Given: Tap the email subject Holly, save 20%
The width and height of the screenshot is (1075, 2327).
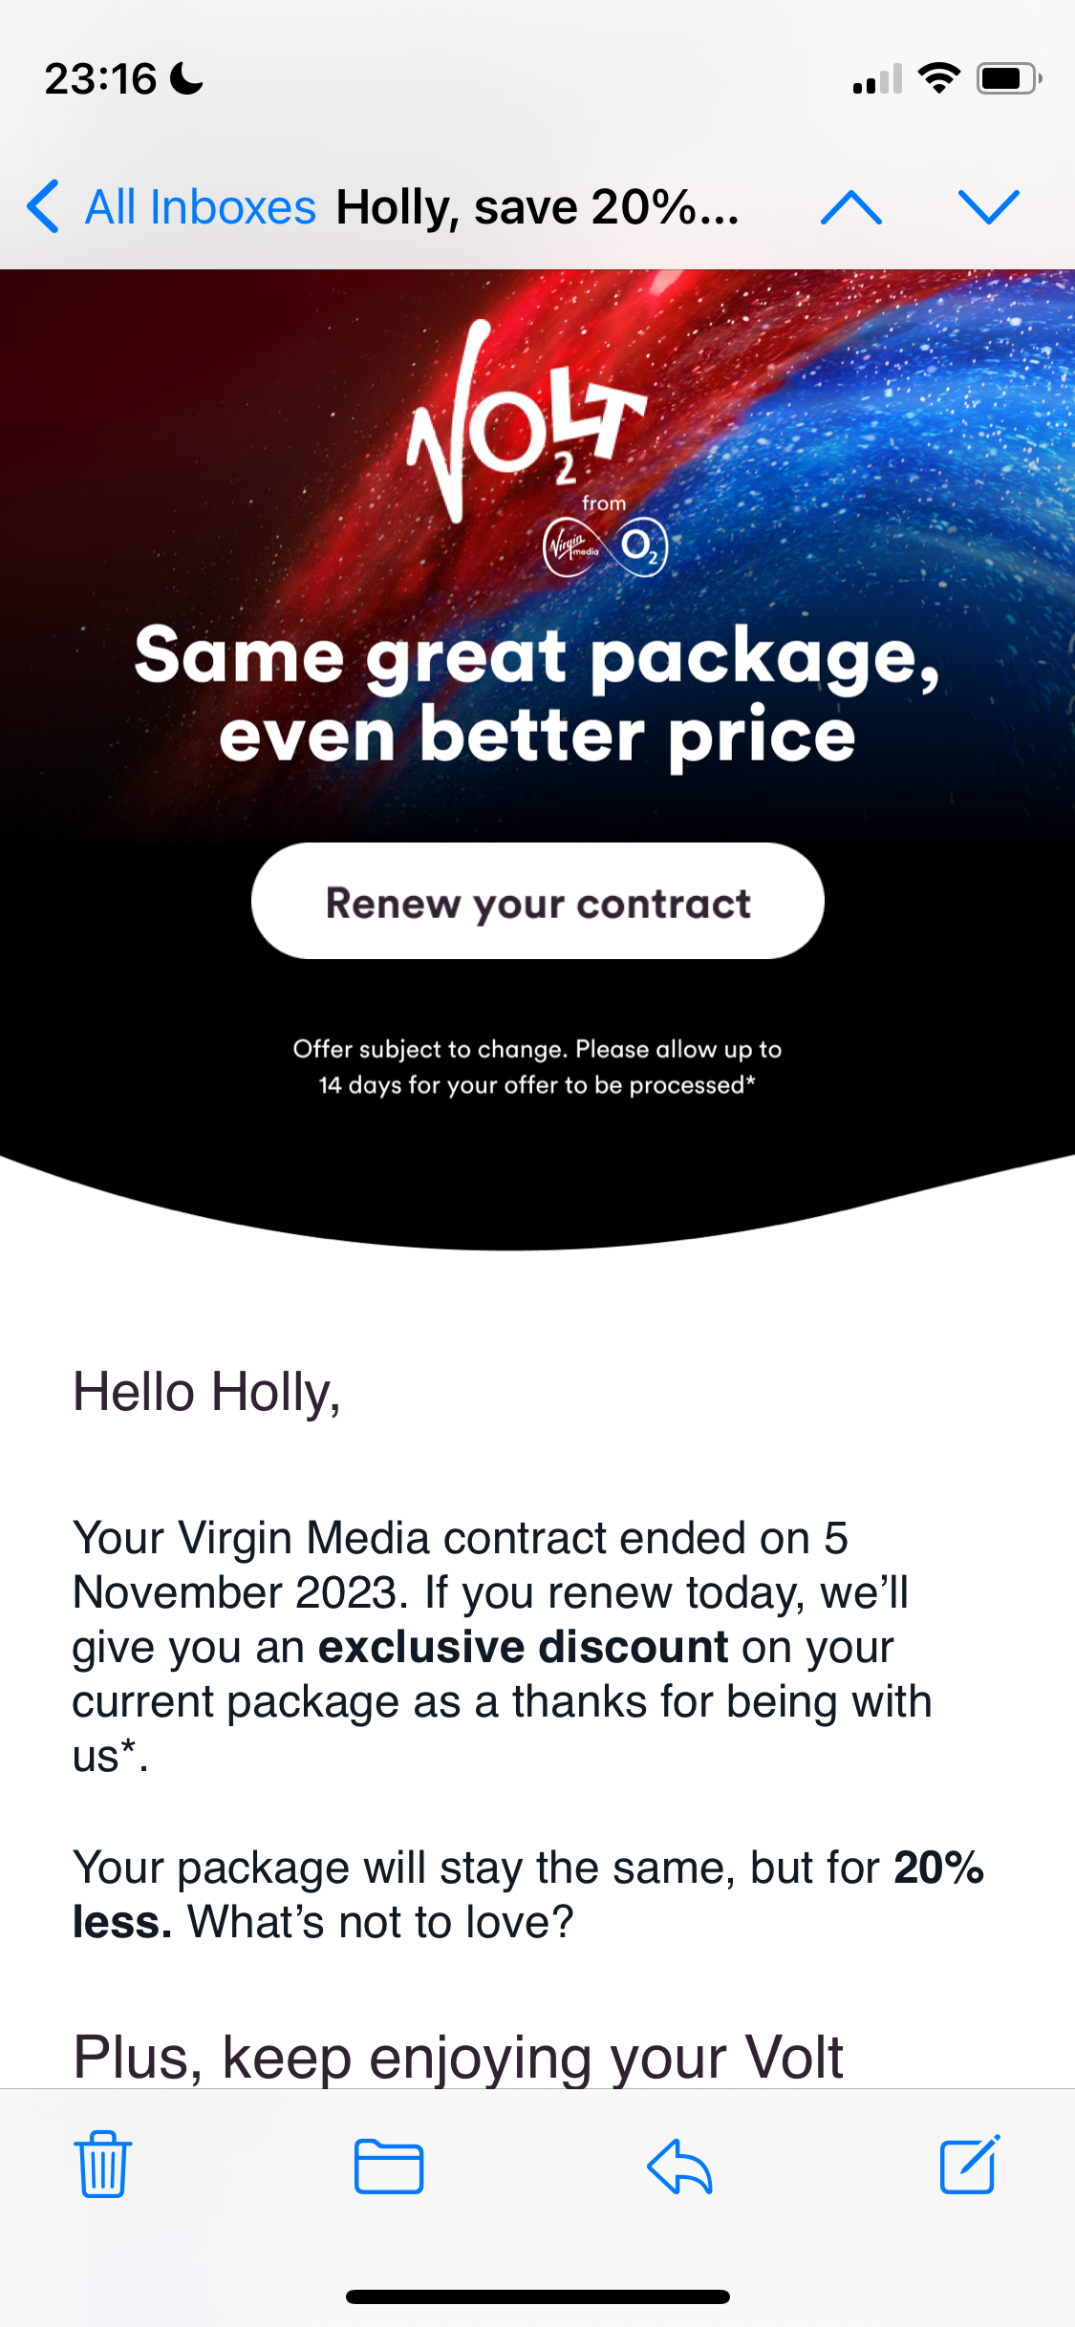Looking at the screenshot, I should pyautogui.click(x=538, y=207).
